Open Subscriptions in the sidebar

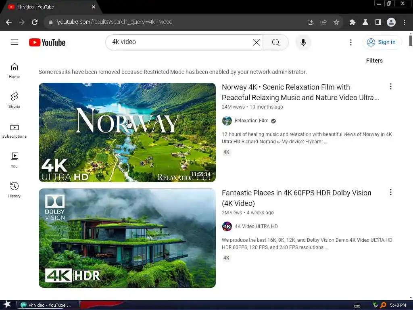point(14,130)
